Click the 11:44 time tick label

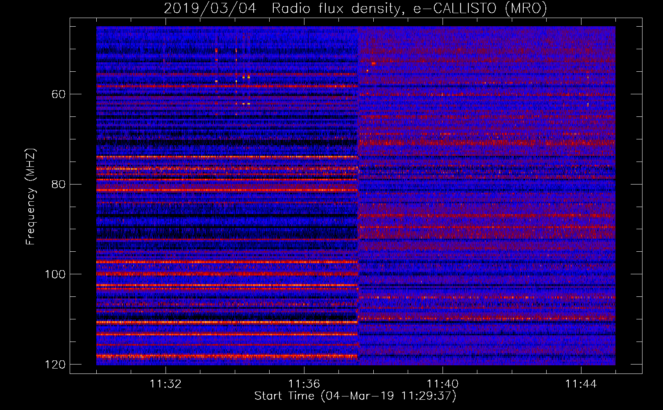tap(581, 384)
